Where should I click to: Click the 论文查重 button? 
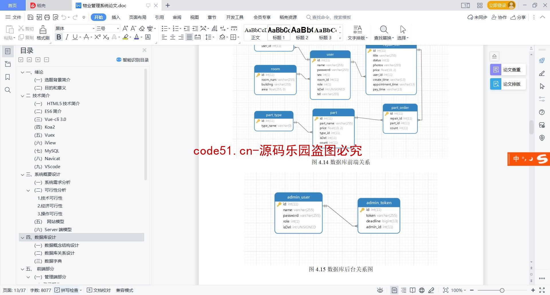pos(508,70)
